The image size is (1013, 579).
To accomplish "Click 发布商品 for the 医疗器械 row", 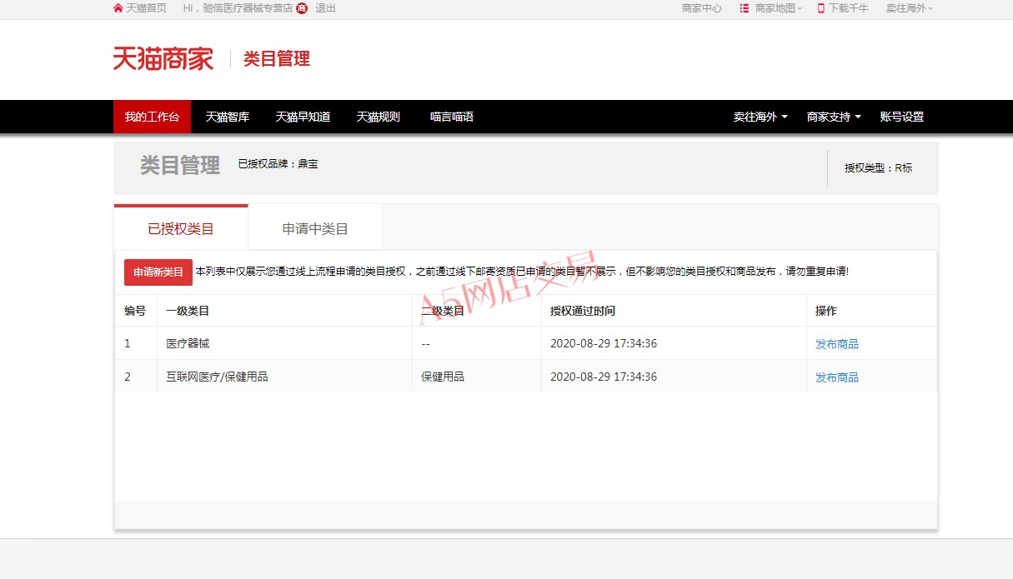I will click(x=837, y=344).
